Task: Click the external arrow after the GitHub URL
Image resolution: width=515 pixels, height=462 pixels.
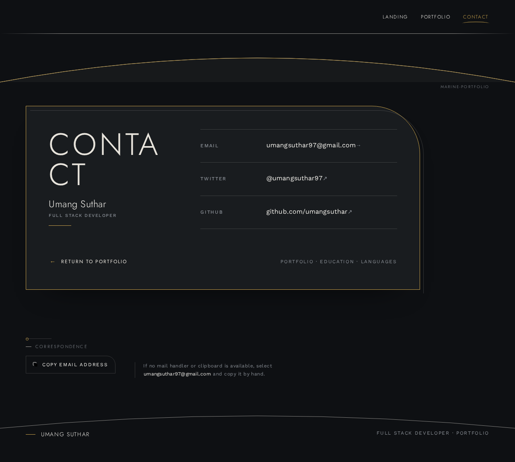Action: [x=350, y=212]
